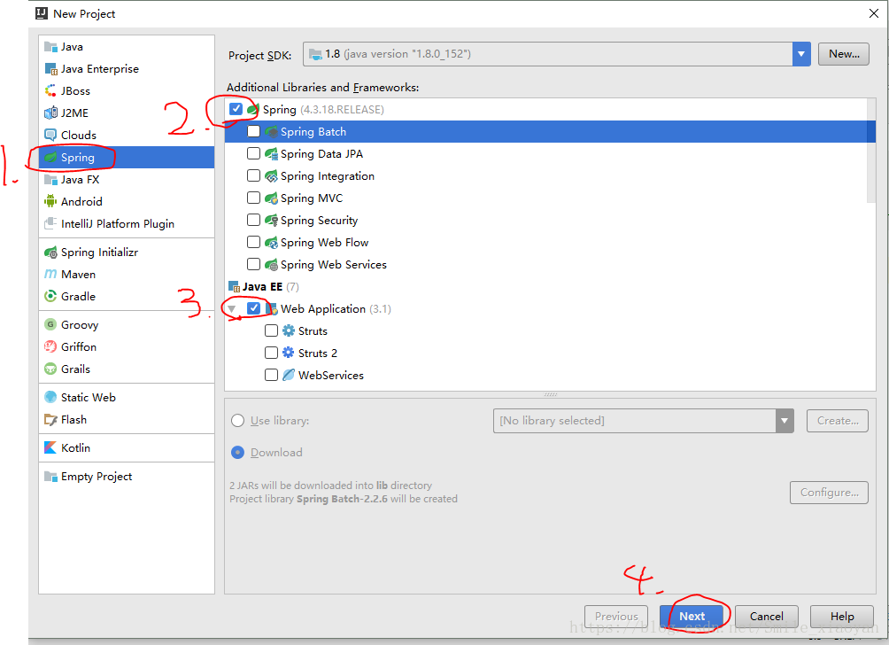
Task: Click the Next button
Action: tap(692, 616)
